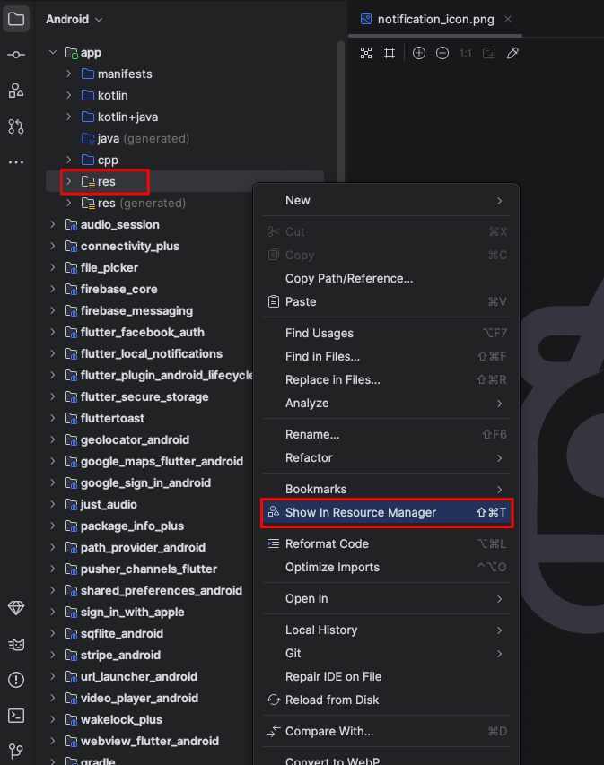Viewport: 604px width, 765px height.
Task: Open the Resource Manager sidebar icon
Action: 16,91
